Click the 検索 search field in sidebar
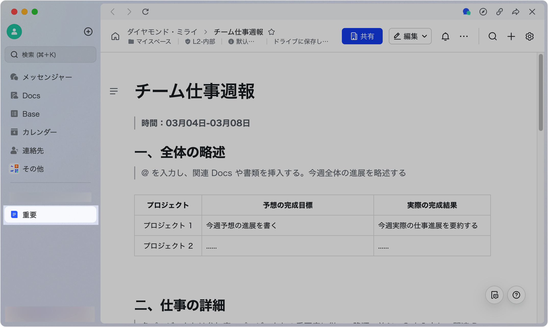Image resolution: width=548 pixels, height=327 pixels. point(51,54)
